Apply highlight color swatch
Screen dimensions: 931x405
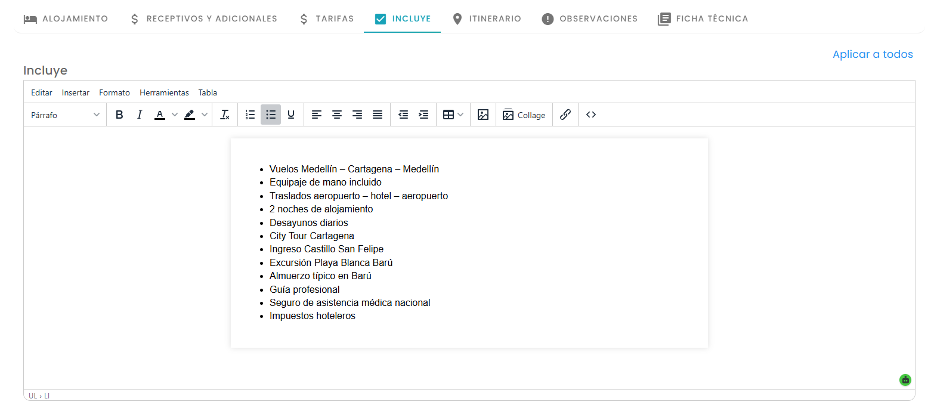tap(190, 115)
